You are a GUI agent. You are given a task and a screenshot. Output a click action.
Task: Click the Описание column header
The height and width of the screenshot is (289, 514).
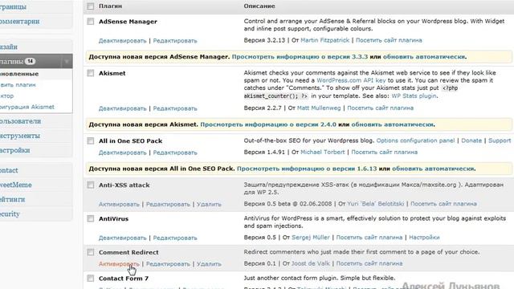tap(259, 6)
